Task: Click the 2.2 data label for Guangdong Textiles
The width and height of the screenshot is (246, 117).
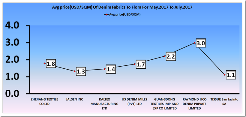Action: [x=171, y=56]
